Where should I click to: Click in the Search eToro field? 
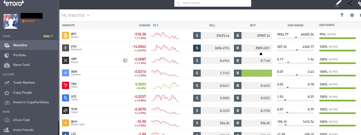pos(213,3)
